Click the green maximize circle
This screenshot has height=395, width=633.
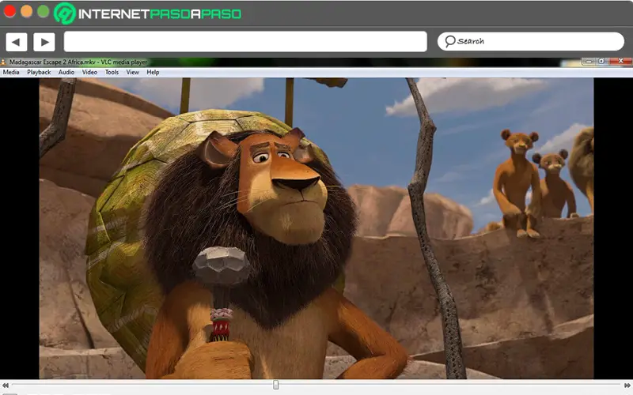click(x=44, y=11)
